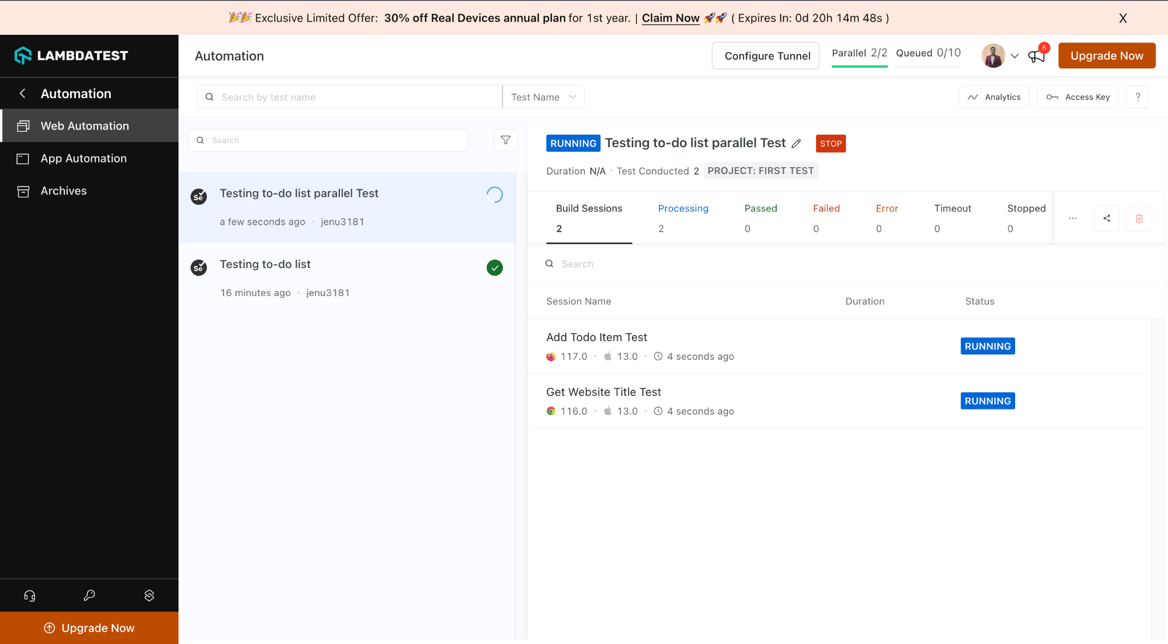The width and height of the screenshot is (1168, 644).
Task: Click the top-right Upgrade Now button
Action: pyautogui.click(x=1106, y=55)
